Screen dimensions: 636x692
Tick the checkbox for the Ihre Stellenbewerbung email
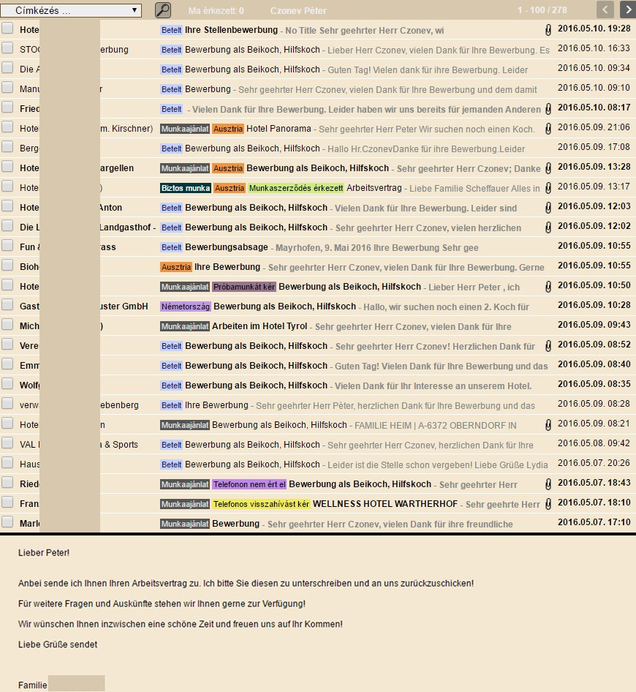pyautogui.click(x=7, y=29)
